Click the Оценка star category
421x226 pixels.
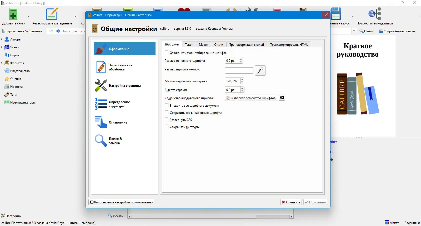13,79
